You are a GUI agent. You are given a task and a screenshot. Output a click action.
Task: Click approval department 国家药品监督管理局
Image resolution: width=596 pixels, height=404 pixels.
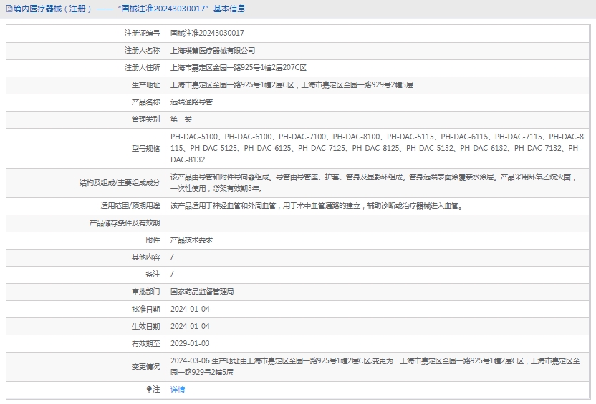click(202, 292)
